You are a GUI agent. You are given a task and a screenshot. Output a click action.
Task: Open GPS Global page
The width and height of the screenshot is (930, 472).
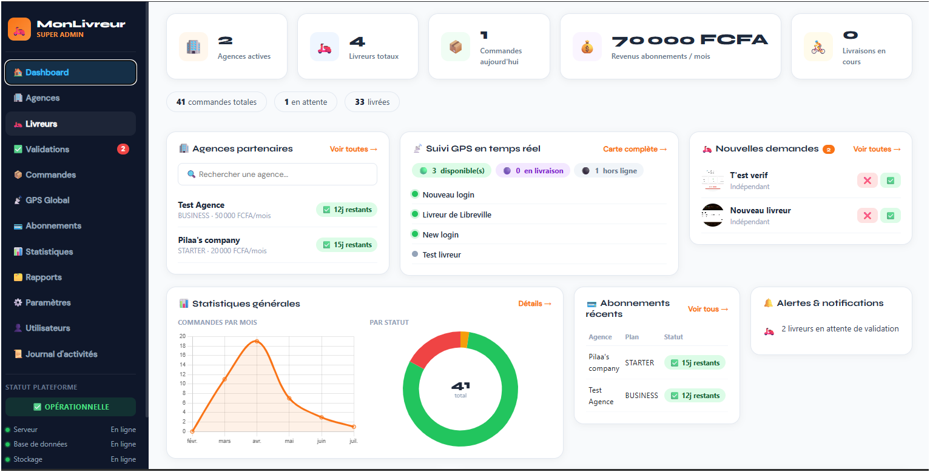[x=70, y=200]
